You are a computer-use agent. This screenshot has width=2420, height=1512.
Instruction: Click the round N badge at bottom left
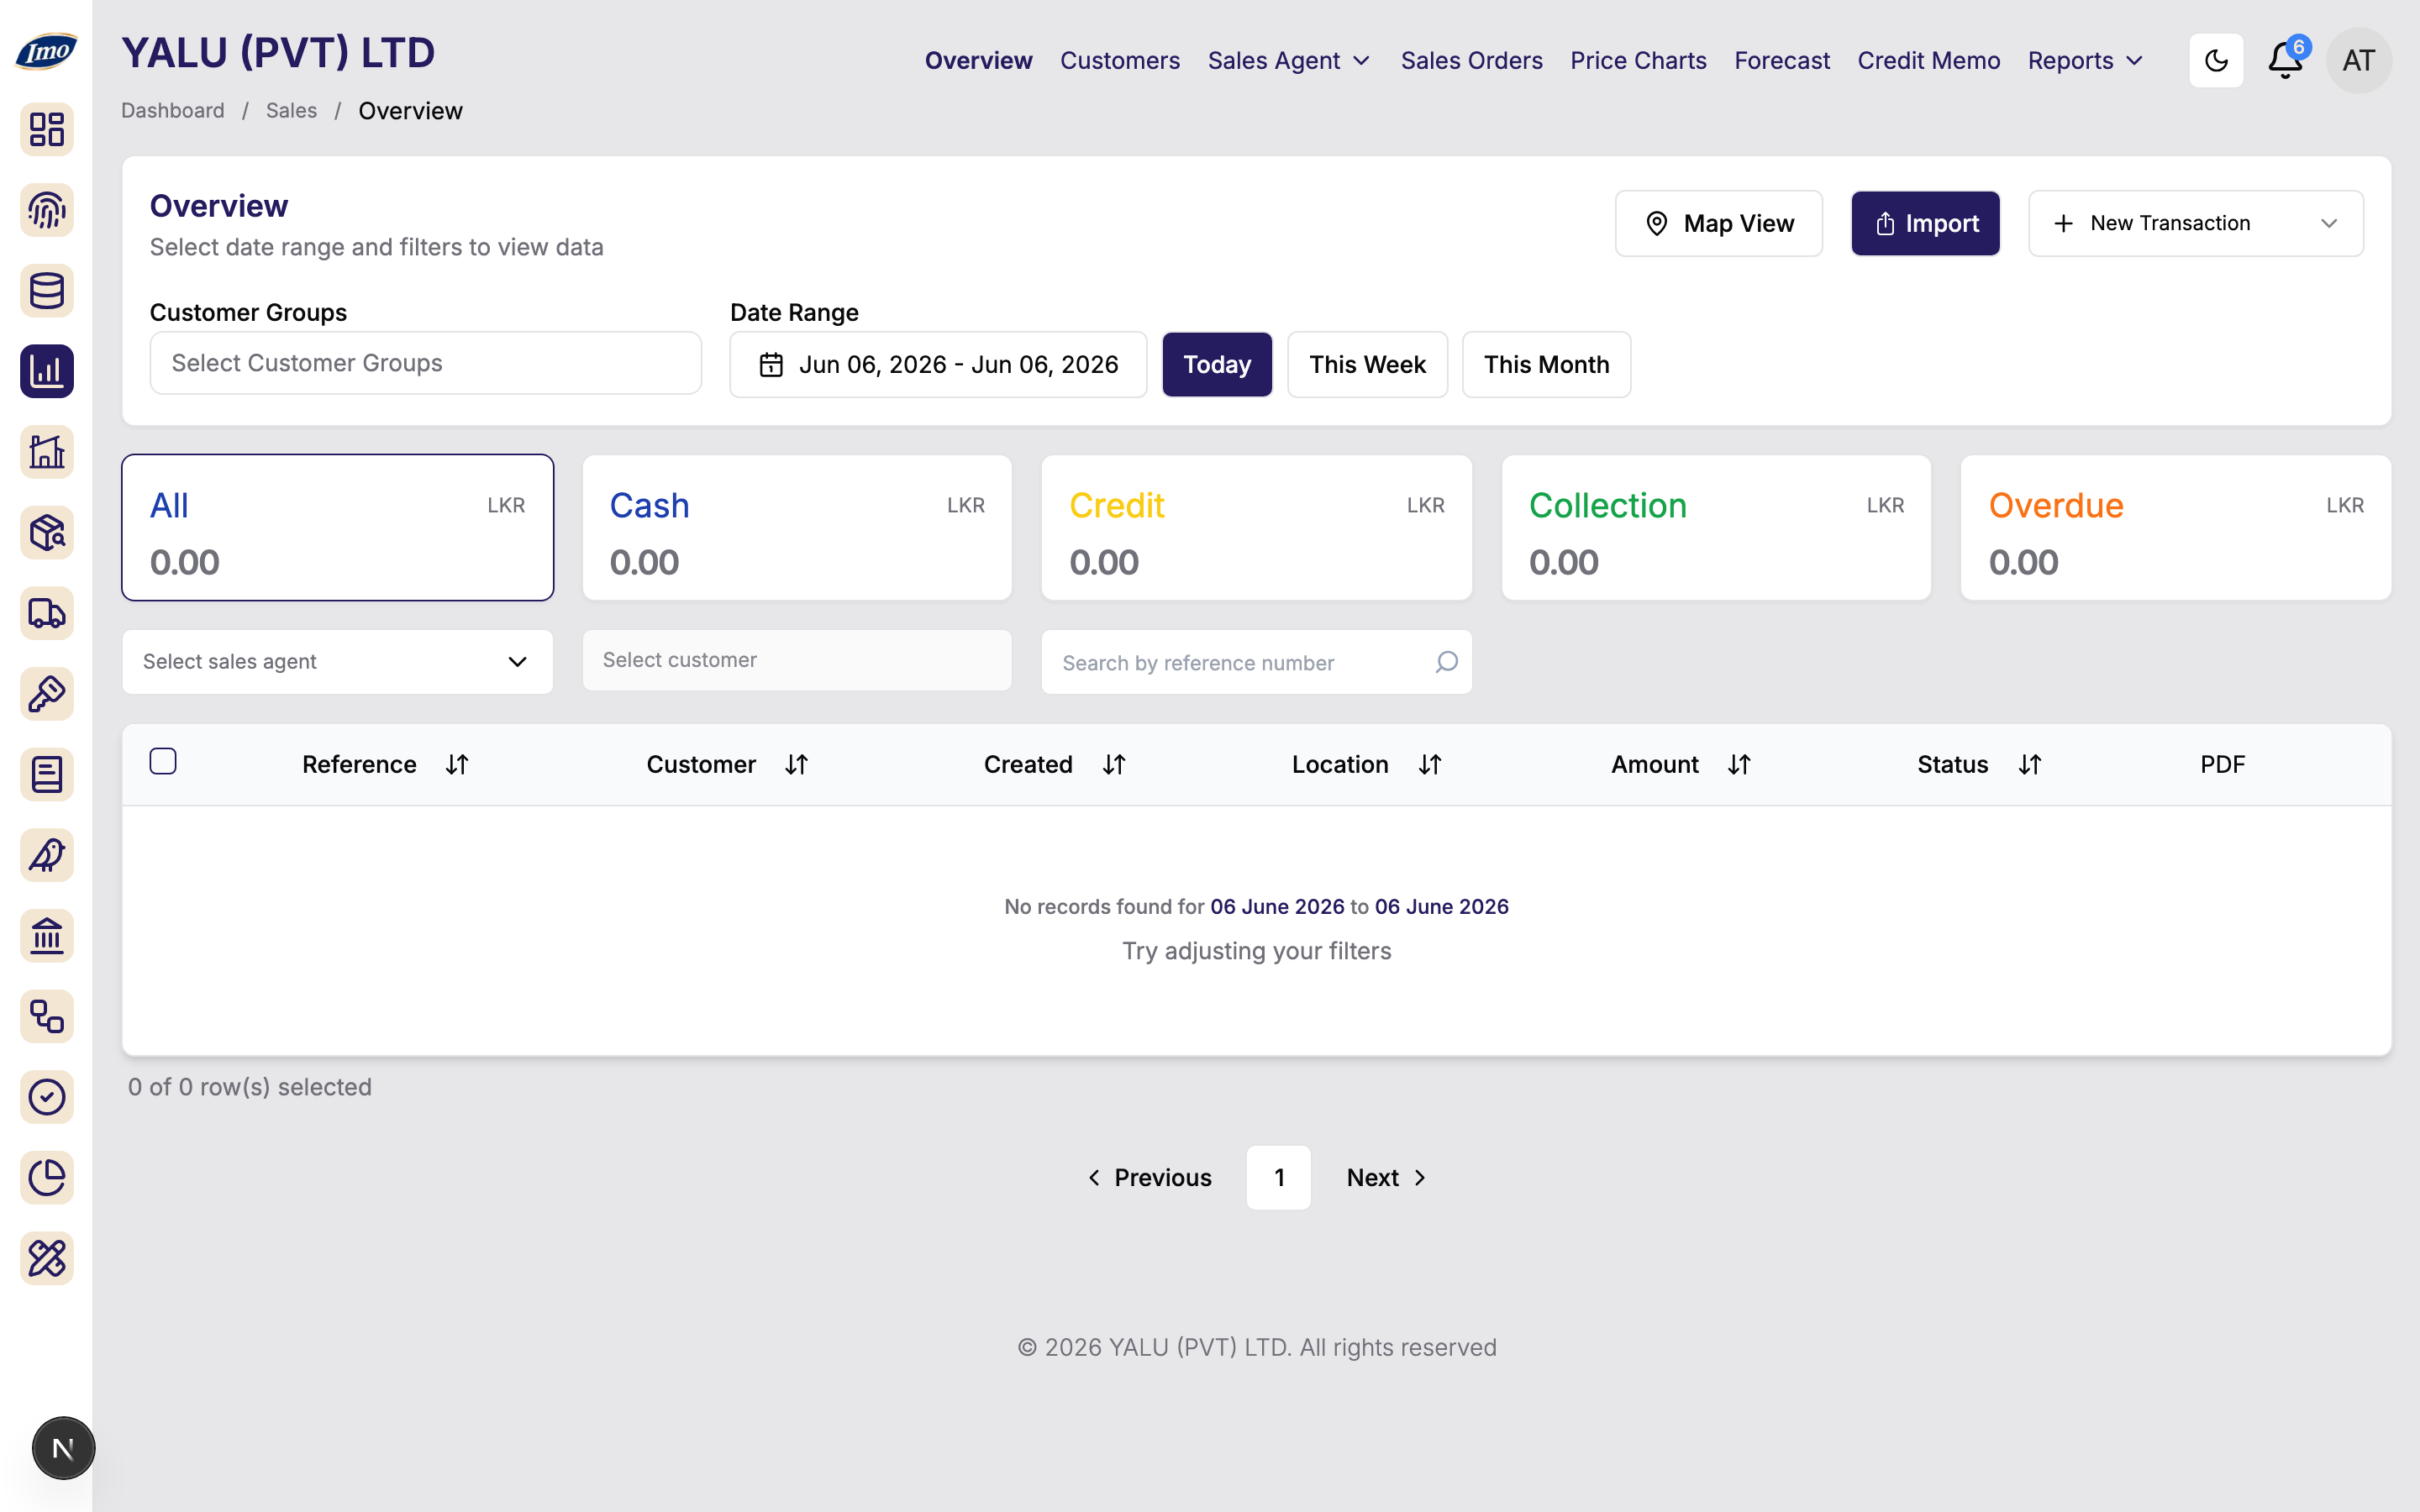[x=63, y=1448]
